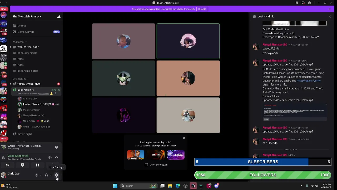Viewport: 337px width, 190px height.
Task: Go back with title bar arrow
Action: pos(2,3)
